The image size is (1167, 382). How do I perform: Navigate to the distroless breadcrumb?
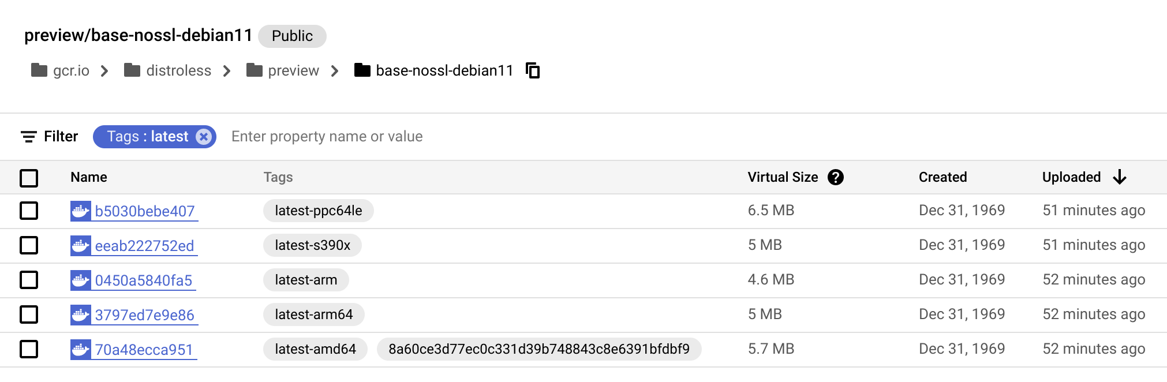click(179, 70)
